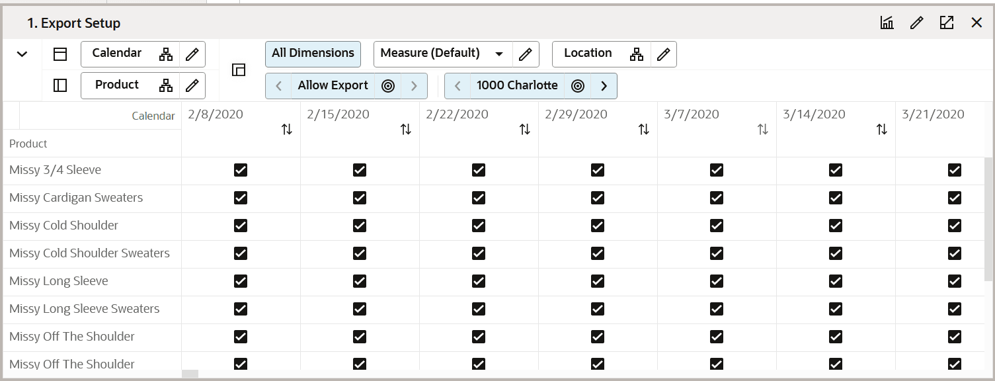Click the layout icon left of All Dimensions

(238, 69)
